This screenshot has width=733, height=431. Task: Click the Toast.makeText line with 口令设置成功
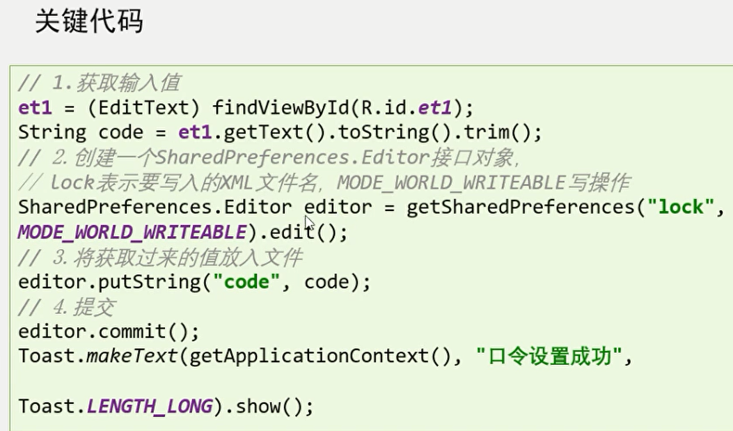(x=325, y=356)
